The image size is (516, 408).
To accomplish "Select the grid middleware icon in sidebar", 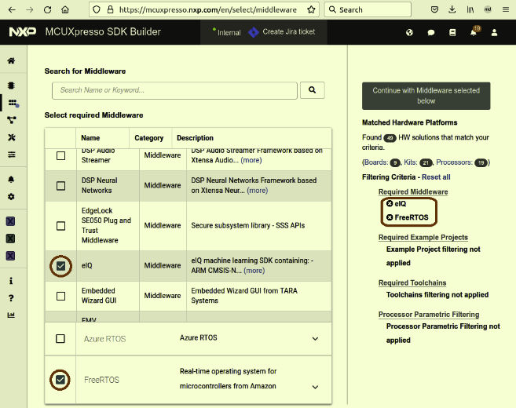I will [13, 104].
